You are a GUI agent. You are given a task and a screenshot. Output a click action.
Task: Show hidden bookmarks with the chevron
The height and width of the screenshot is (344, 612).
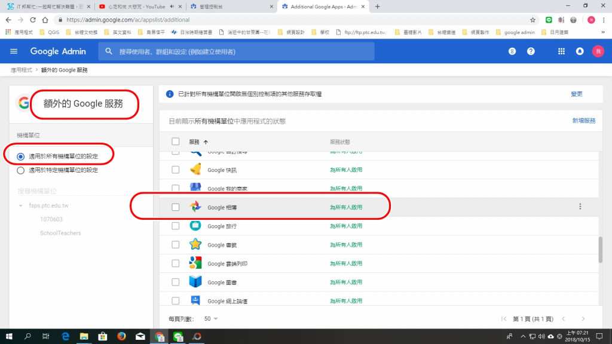(603, 32)
